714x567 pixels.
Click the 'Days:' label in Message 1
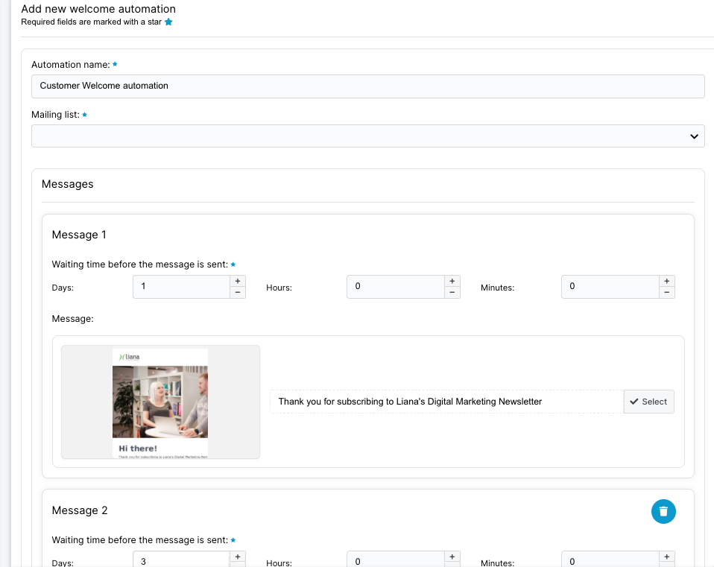(x=63, y=288)
